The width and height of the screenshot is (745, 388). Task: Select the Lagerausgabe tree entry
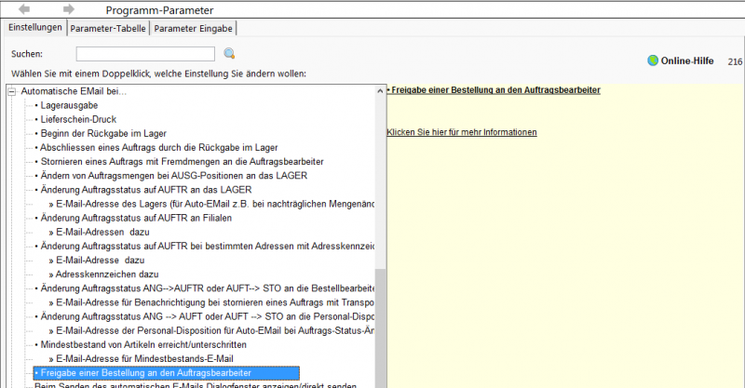[x=69, y=105]
